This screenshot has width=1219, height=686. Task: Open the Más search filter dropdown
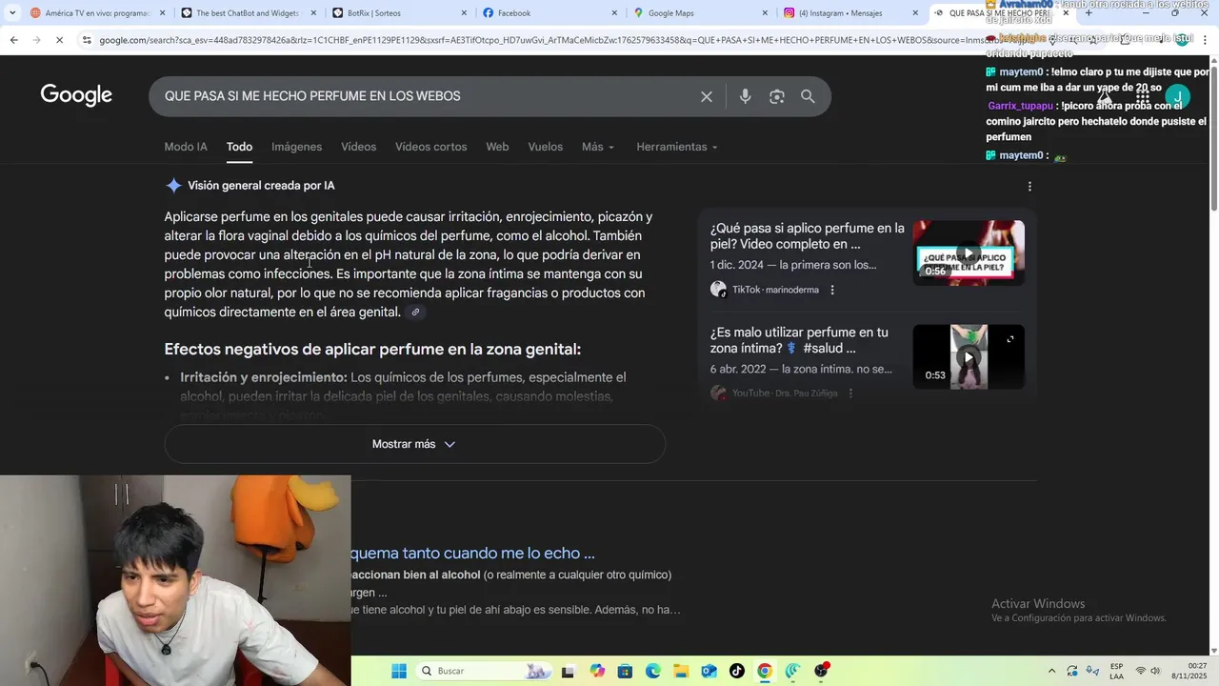[x=598, y=147]
